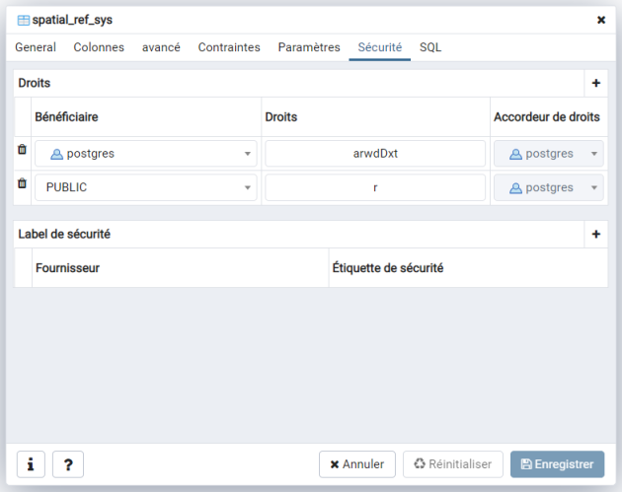Open help with the question mark button

67,464
